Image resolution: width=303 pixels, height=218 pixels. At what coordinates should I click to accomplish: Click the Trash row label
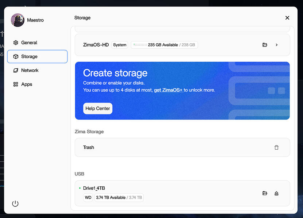click(x=89, y=147)
